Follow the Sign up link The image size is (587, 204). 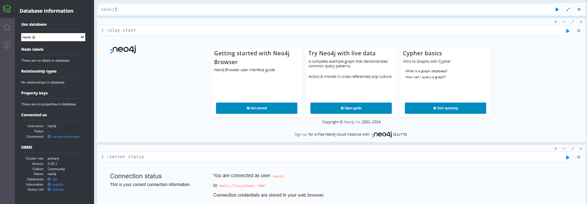pyautogui.click(x=301, y=134)
